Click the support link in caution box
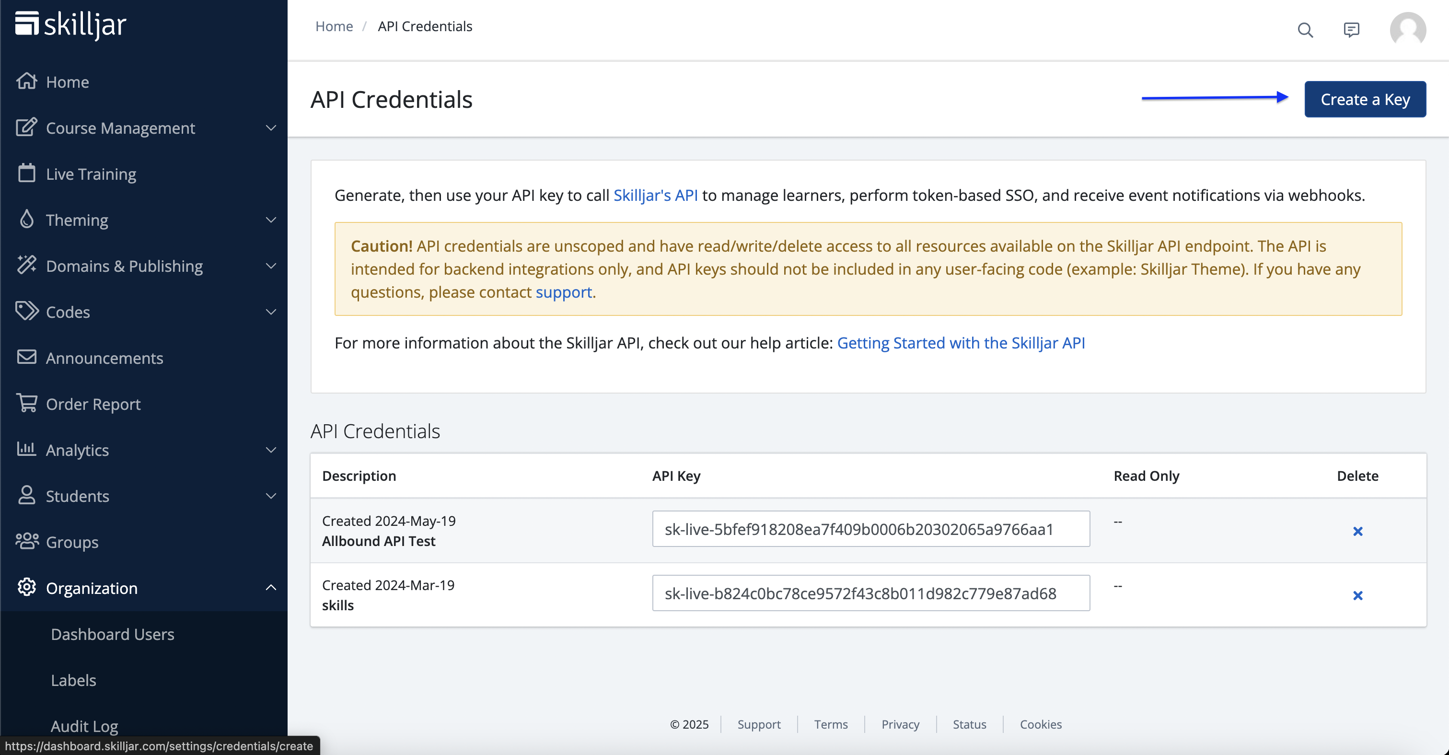This screenshot has width=1449, height=755. [x=564, y=292]
